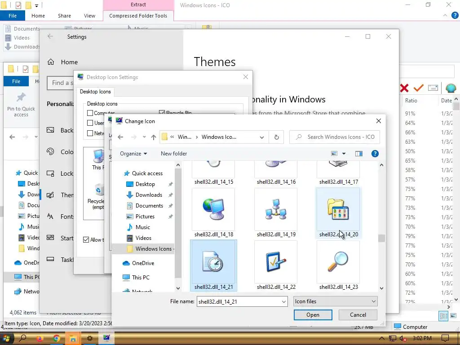Switch to the Desktop Icons tab
The image size is (460, 345).
[95, 92]
